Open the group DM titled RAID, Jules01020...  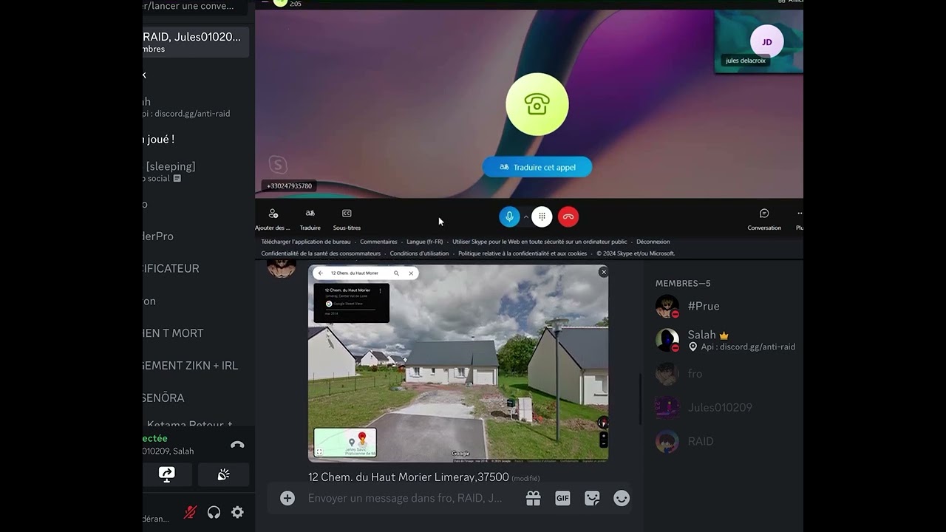point(196,42)
